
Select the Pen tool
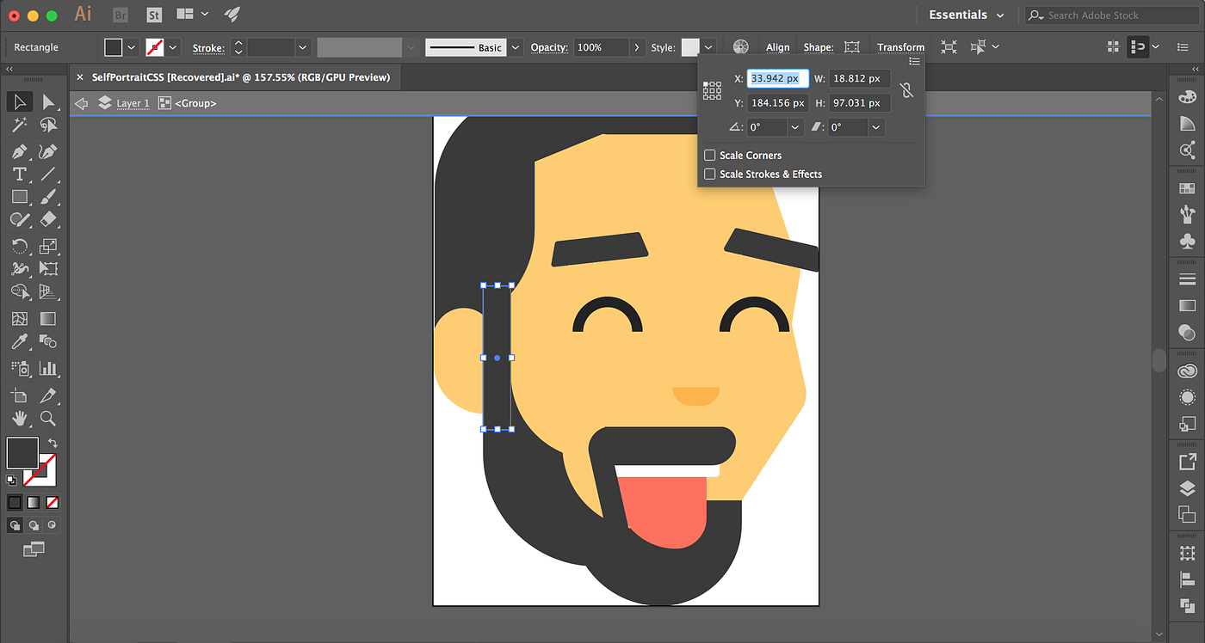(19, 151)
